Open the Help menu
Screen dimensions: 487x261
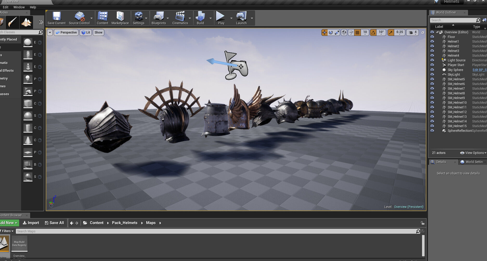[x=33, y=7]
